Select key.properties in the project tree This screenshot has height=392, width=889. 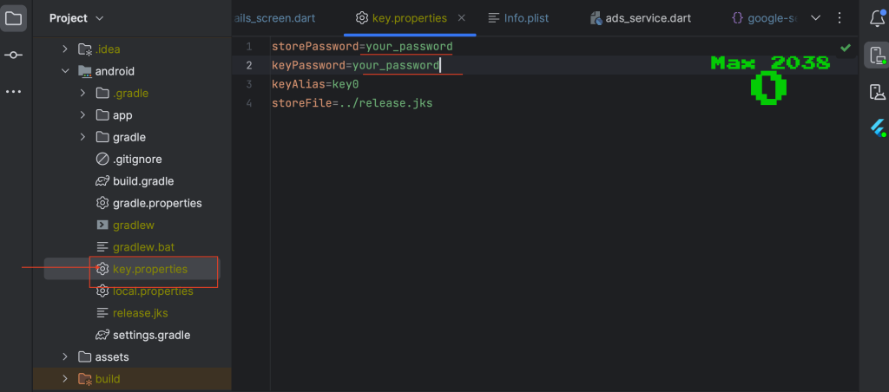pyautogui.click(x=149, y=269)
